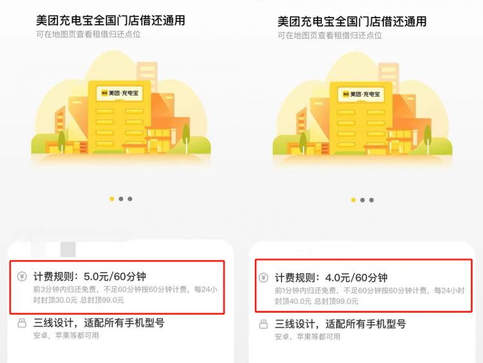Select third carousel dot on left screen
Viewport: 483px width, 363px height.
130,199
